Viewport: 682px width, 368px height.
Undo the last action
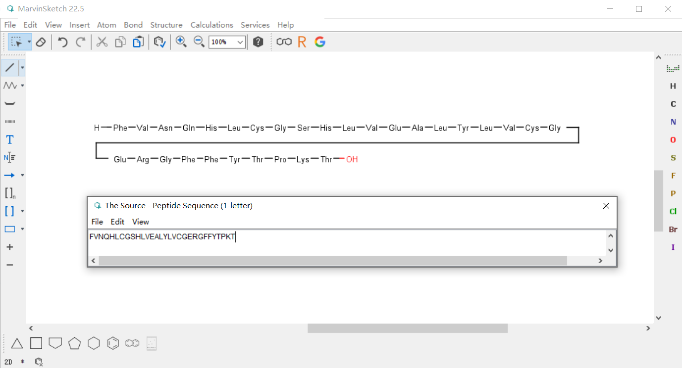pos(62,42)
